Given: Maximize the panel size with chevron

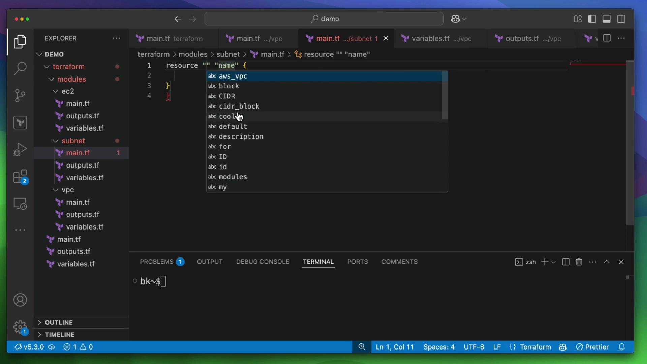Looking at the screenshot, I should pyautogui.click(x=607, y=262).
